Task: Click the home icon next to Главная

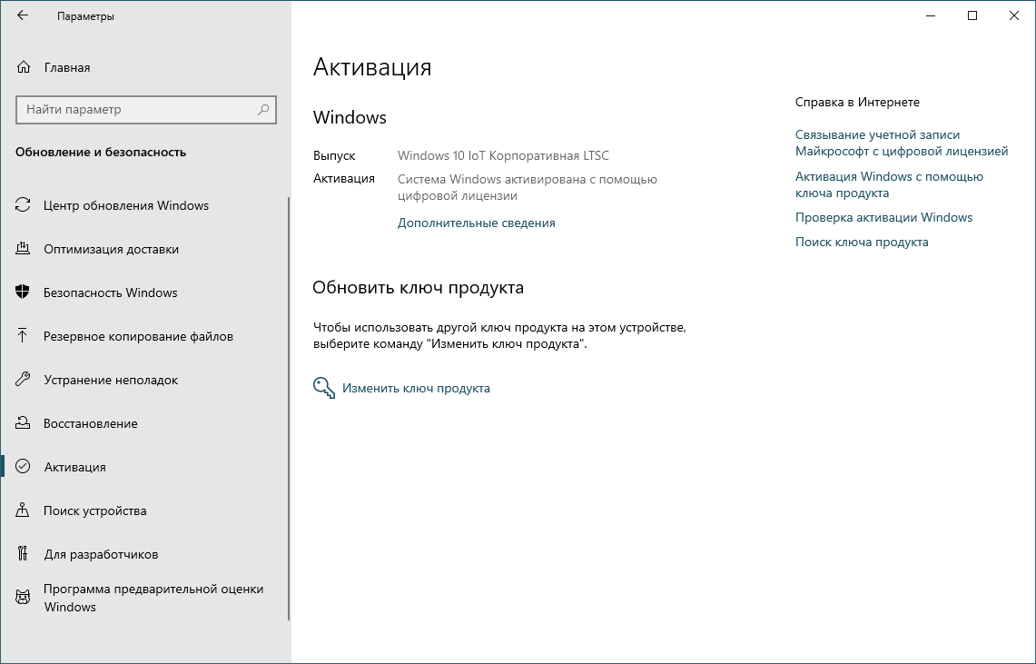Action: click(23, 67)
